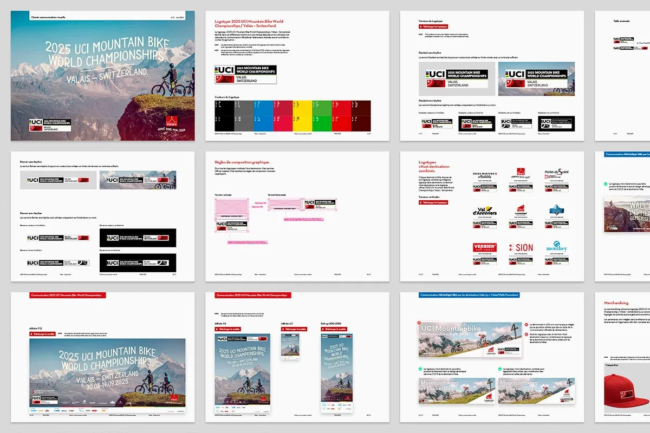Select stacked logo on mountain photo background
This screenshot has height=433, width=650.
tap(536, 79)
